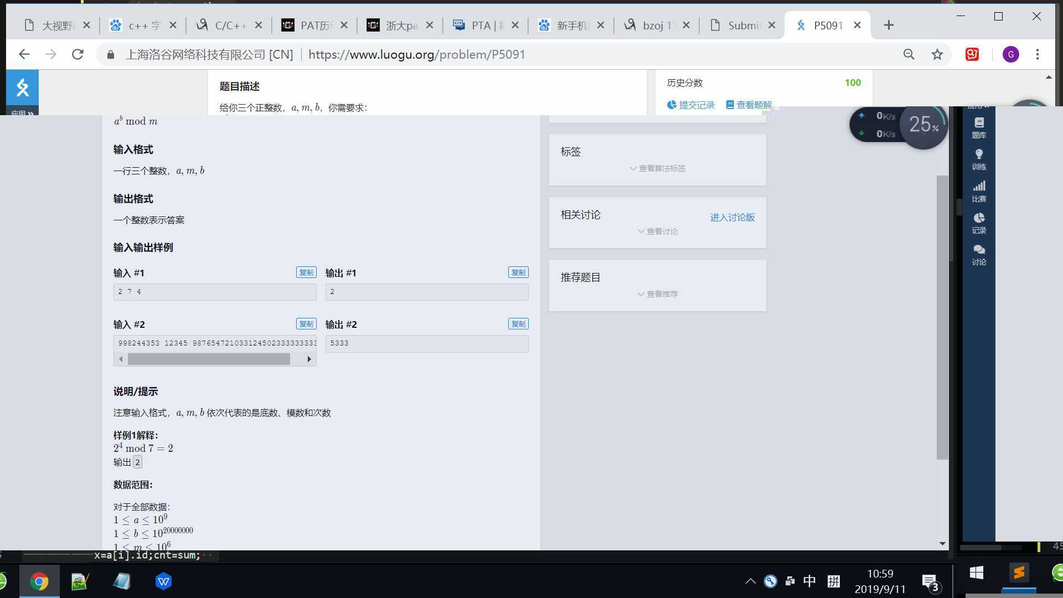
Task: Click the 输入 #1 sample box
Action: (x=215, y=292)
